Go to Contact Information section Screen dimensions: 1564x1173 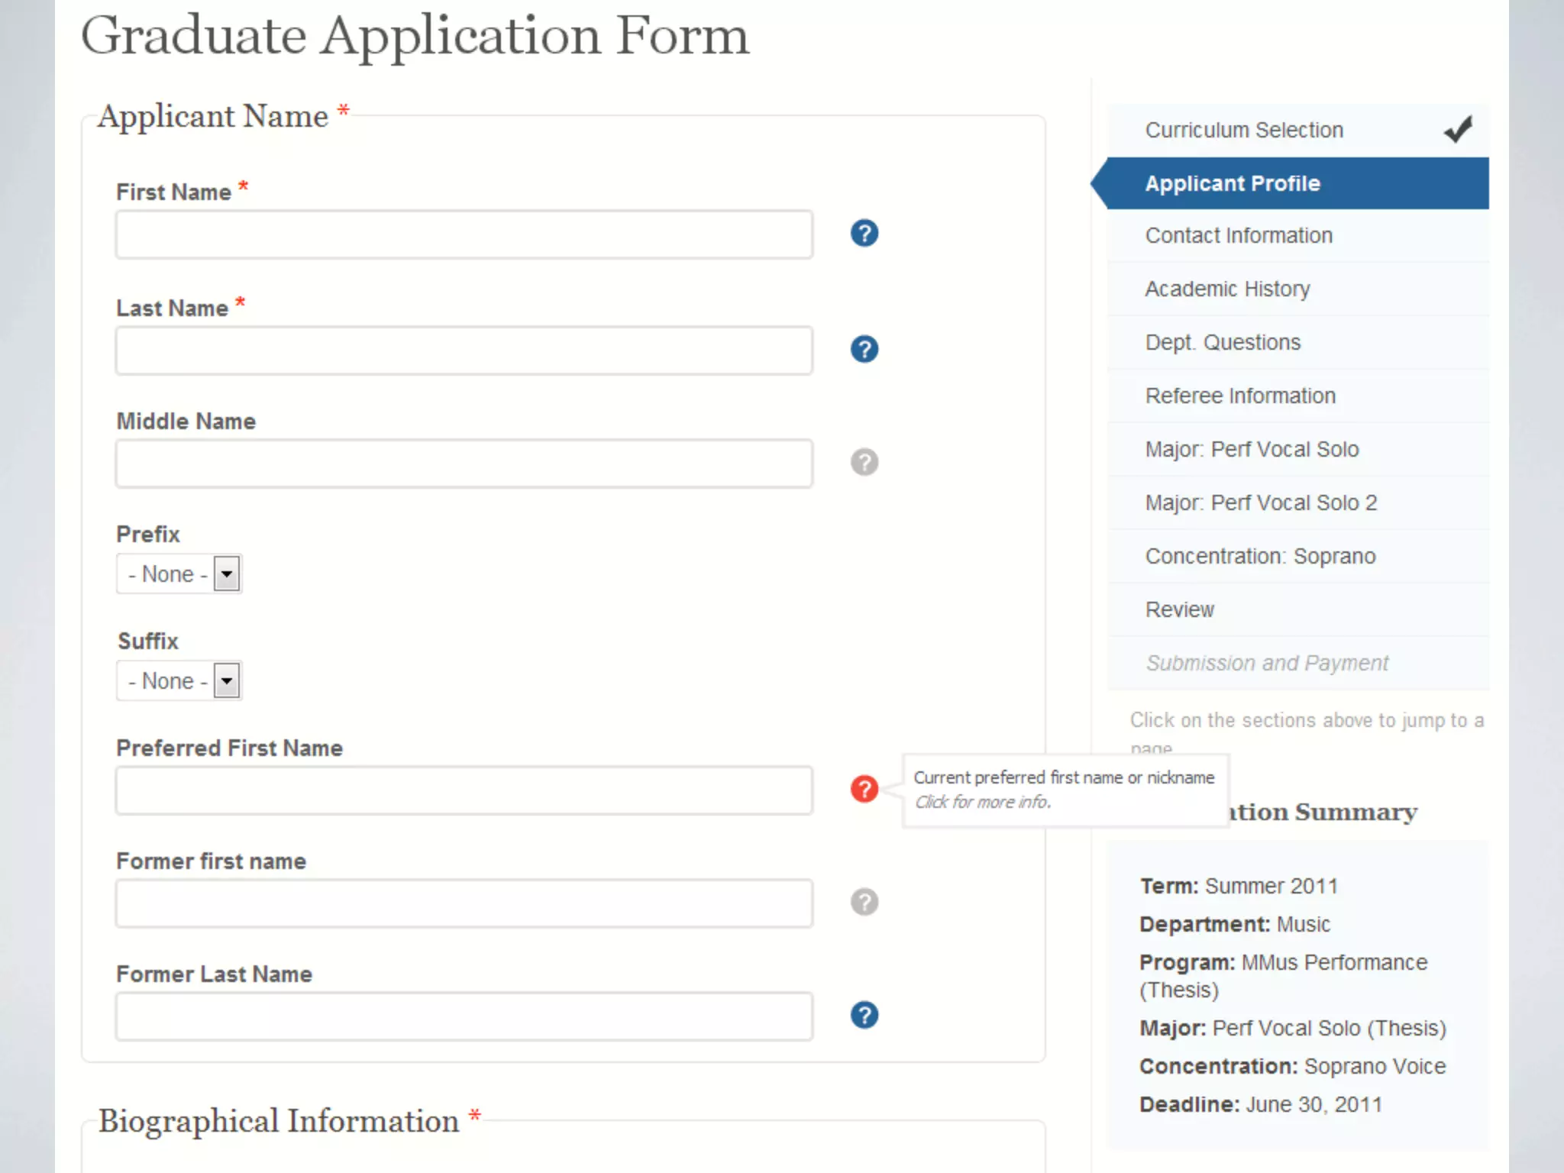click(x=1238, y=235)
